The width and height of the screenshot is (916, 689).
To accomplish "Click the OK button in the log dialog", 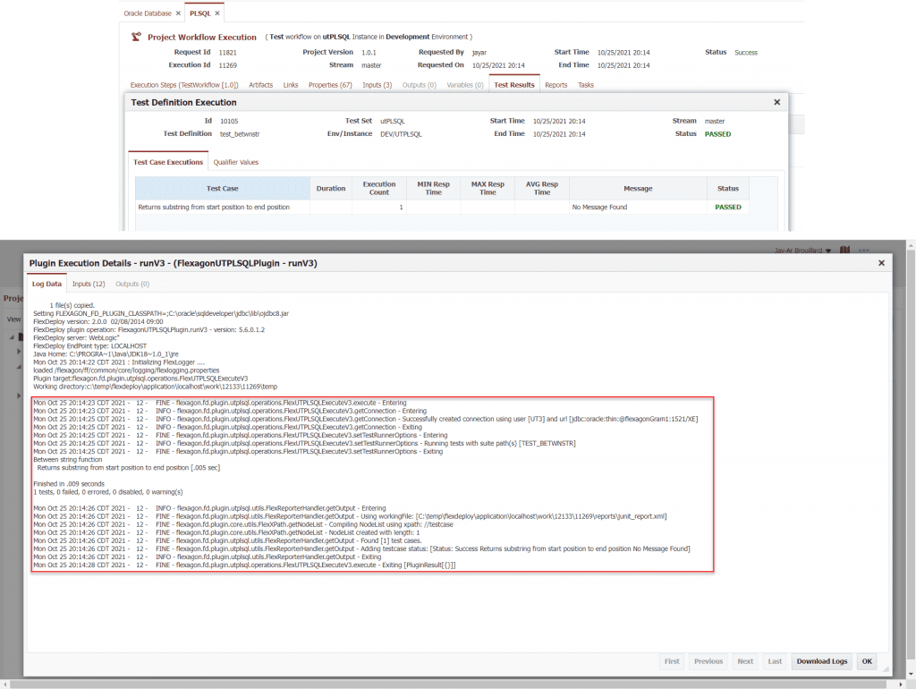I will pos(865,661).
